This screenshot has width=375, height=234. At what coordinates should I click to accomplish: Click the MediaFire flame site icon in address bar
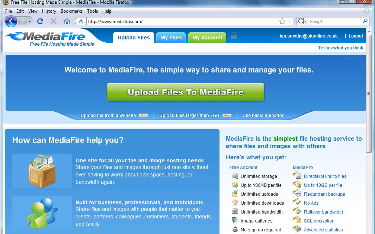point(81,22)
